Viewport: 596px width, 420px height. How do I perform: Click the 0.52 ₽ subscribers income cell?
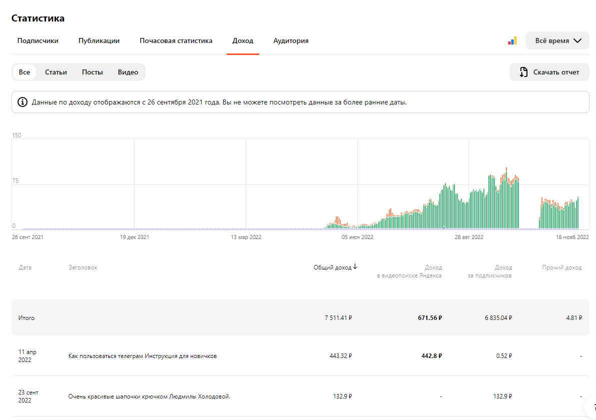[504, 356]
